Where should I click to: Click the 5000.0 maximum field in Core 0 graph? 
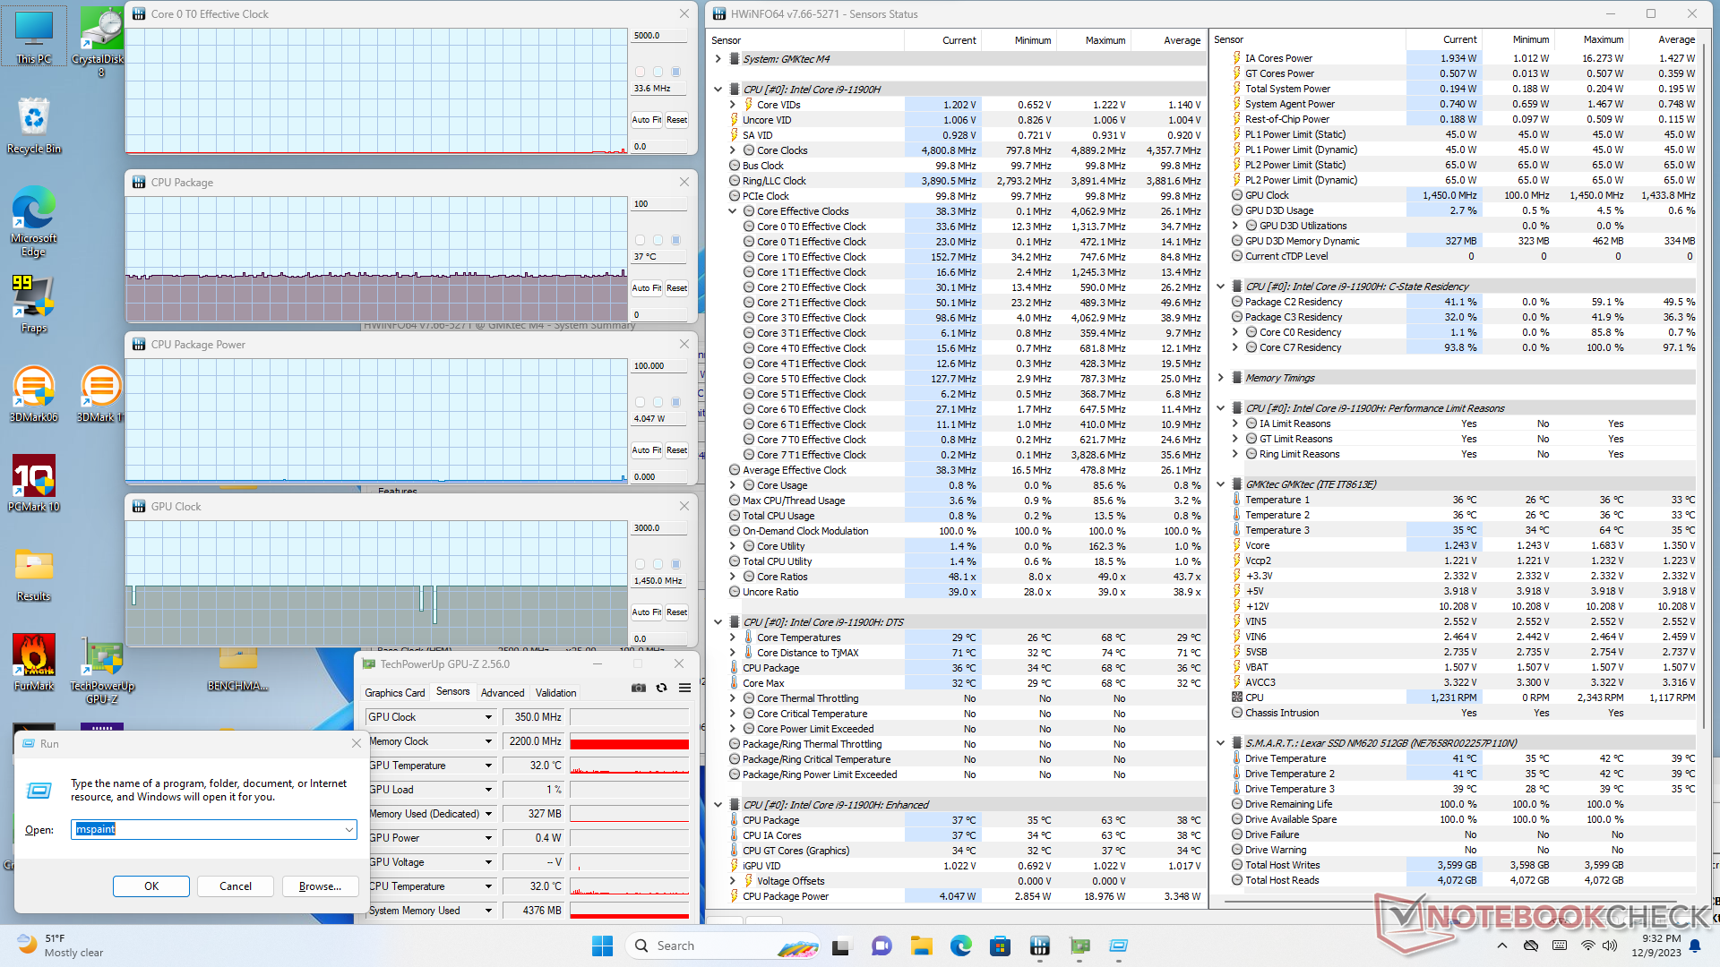(x=659, y=36)
